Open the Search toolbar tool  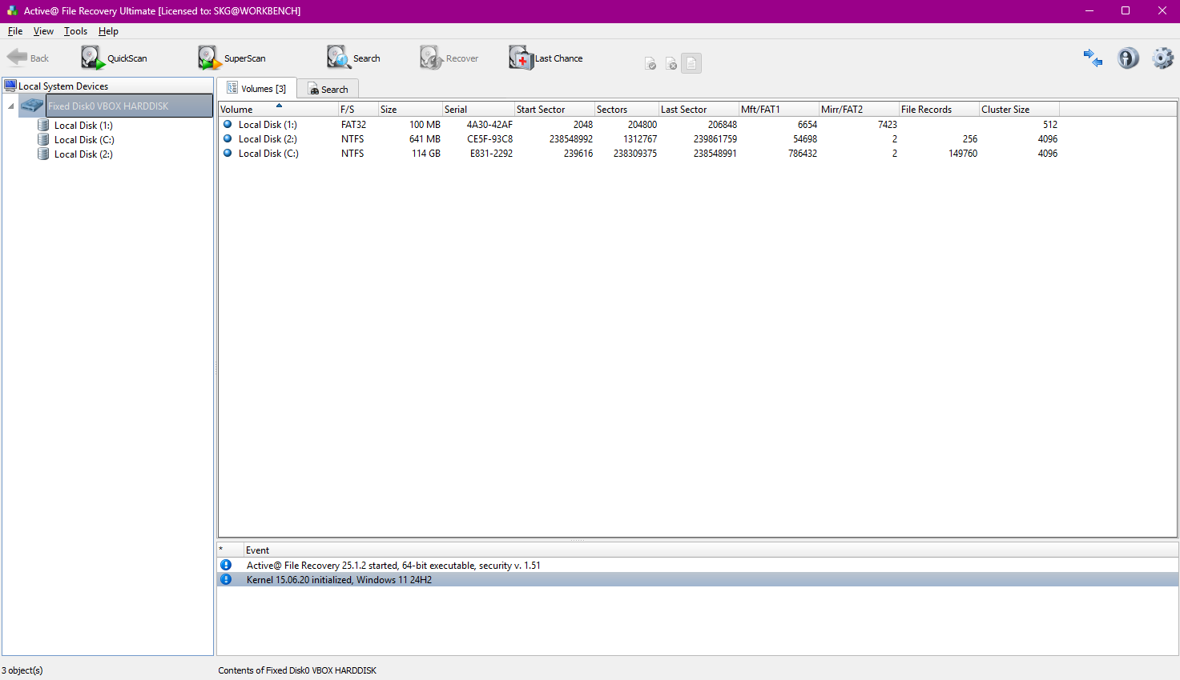(353, 58)
